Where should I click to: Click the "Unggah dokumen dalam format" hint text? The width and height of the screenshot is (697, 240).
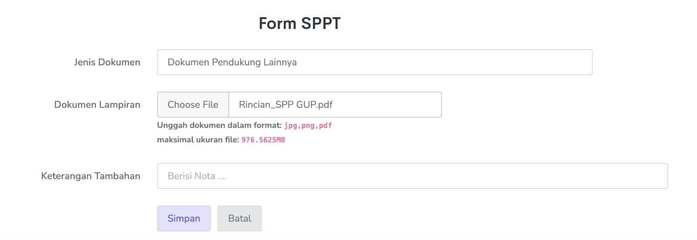point(219,125)
